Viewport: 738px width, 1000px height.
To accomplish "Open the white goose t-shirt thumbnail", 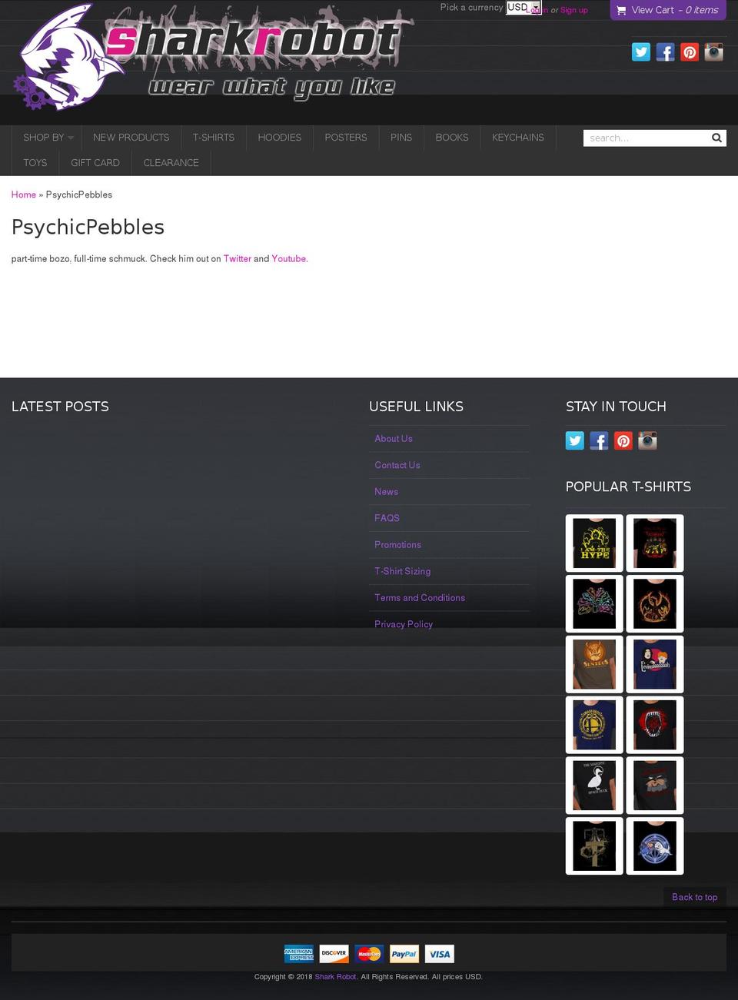I will (x=594, y=786).
